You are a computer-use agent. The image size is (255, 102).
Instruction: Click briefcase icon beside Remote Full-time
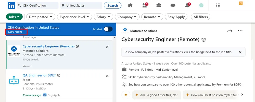tap(124, 70)
